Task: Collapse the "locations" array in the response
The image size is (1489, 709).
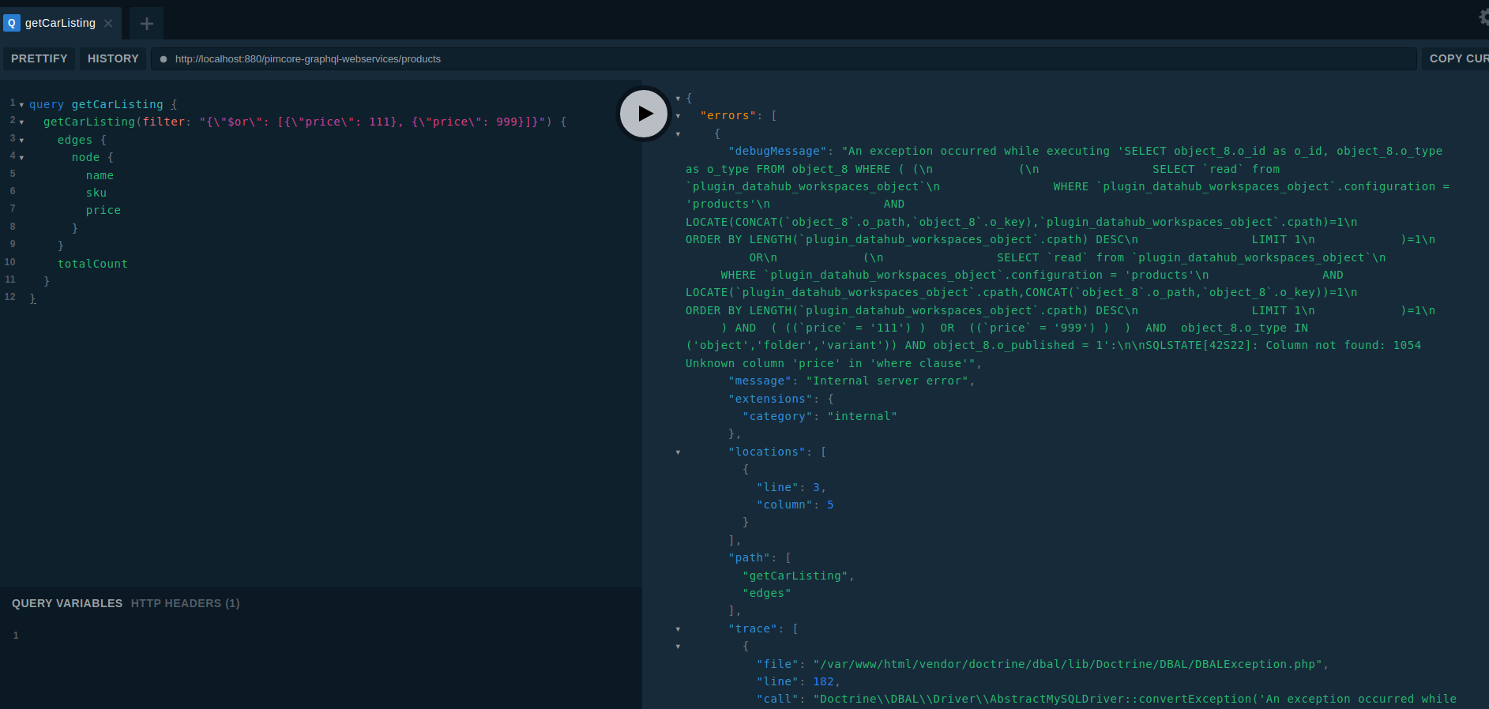Action: click(678, 452)
